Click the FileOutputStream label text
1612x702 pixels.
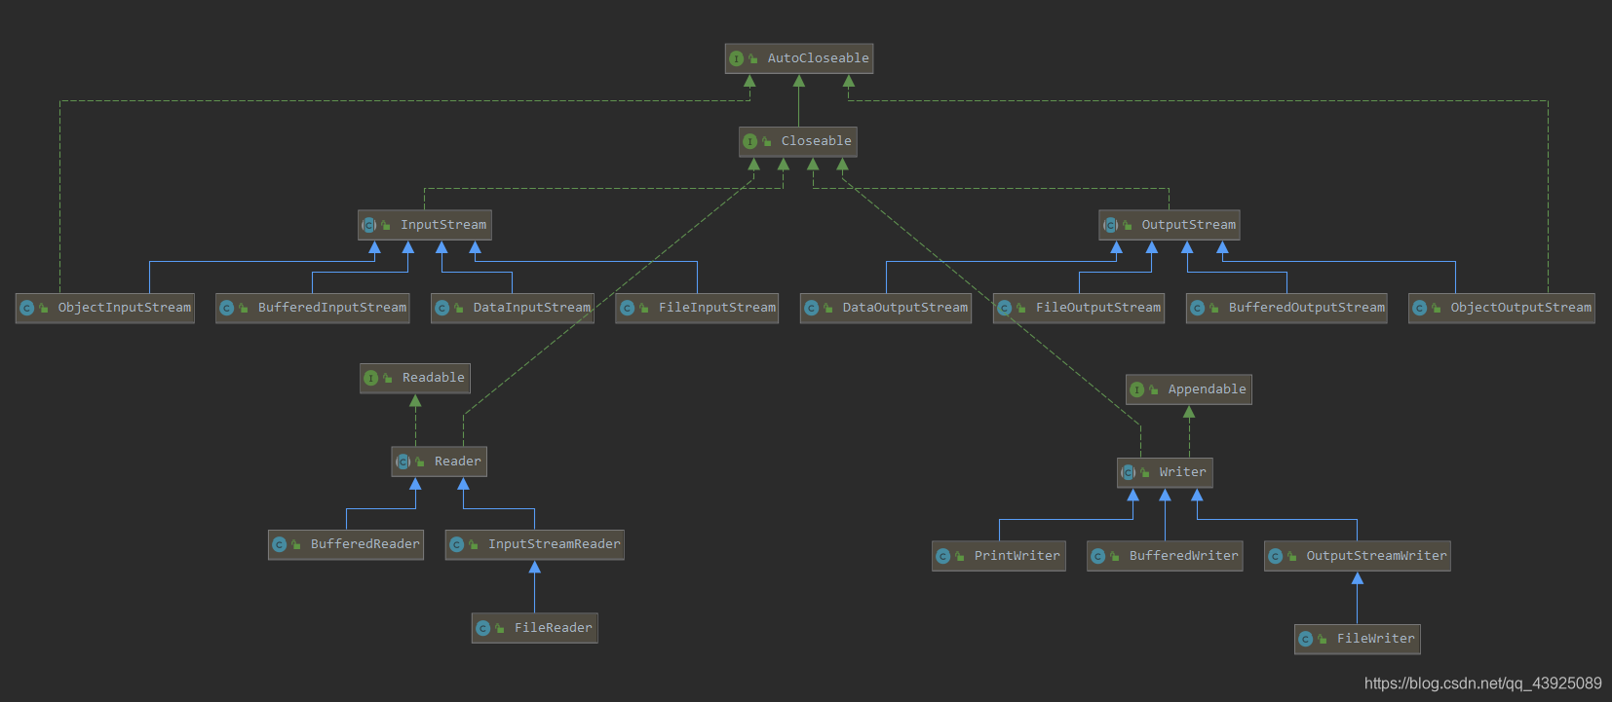point(1098,308)
